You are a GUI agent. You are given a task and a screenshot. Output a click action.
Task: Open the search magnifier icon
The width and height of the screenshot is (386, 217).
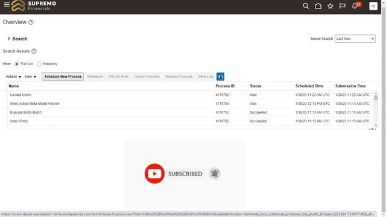click(x=306, y=6)
